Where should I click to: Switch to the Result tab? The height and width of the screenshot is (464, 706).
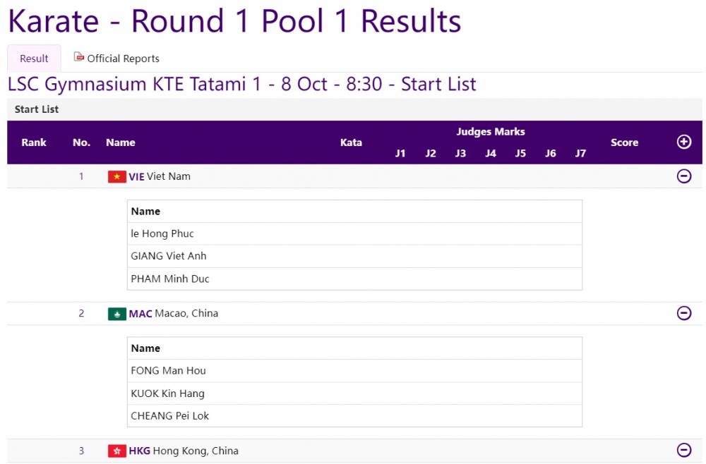(x=34, y=59)
